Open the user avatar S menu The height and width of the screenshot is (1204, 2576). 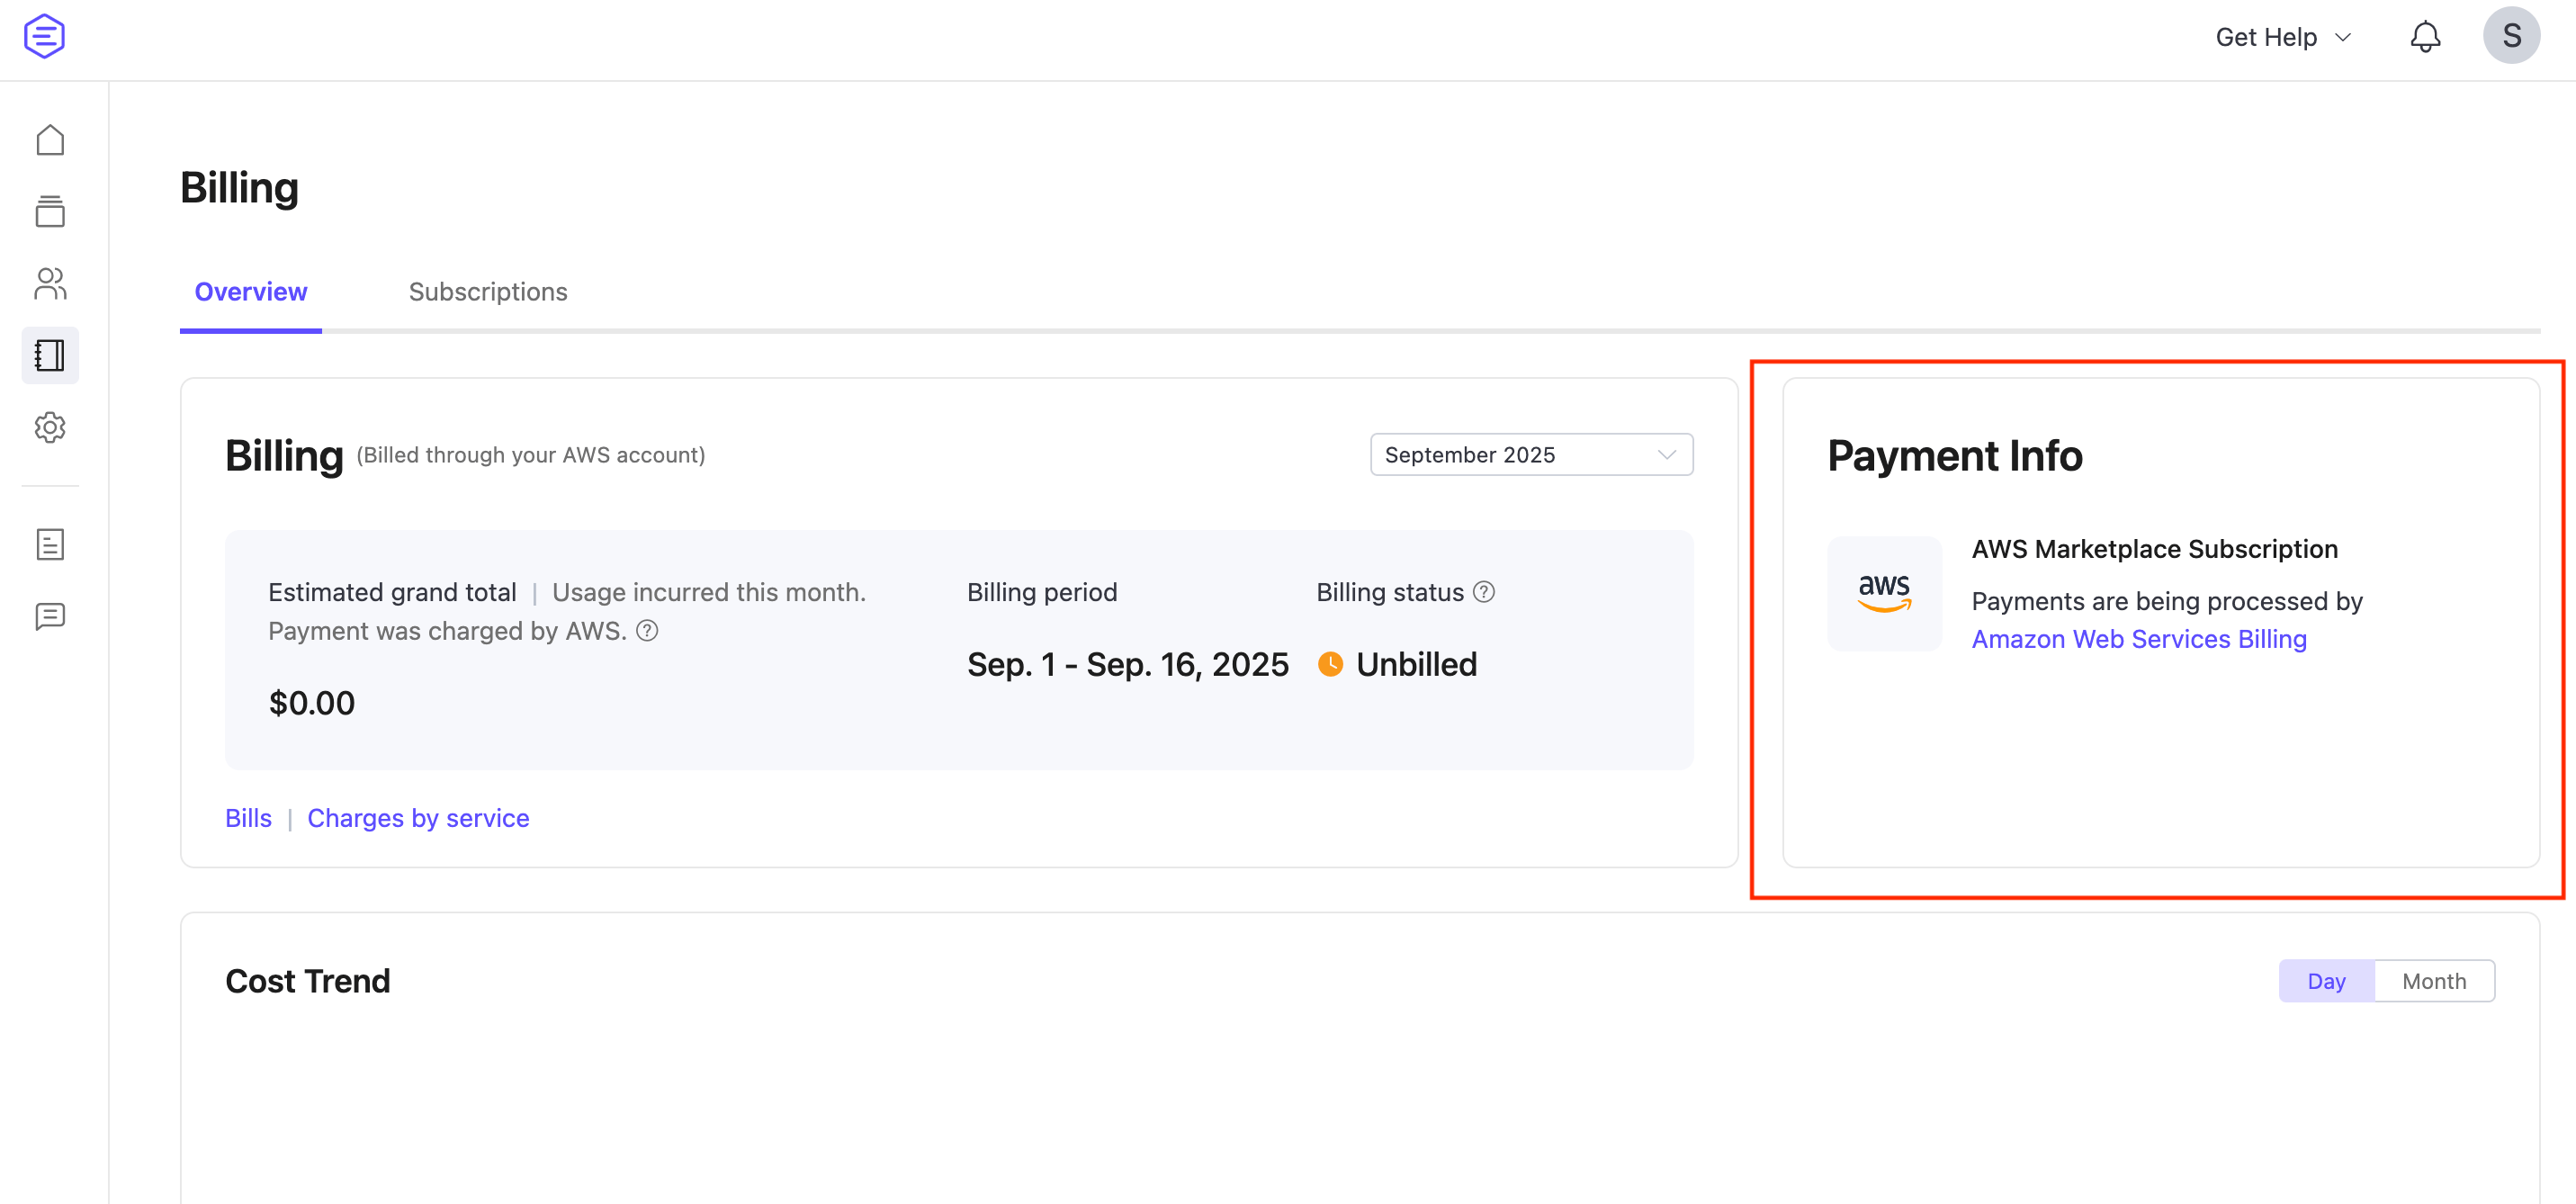[2510, 36]
